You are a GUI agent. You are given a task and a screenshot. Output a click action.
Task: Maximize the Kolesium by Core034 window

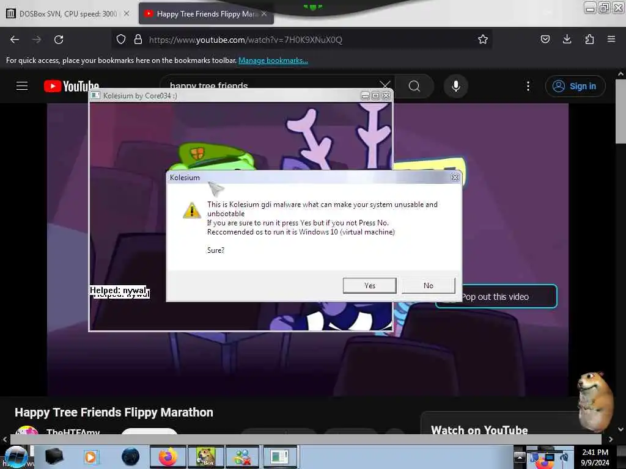pos(375,96)
